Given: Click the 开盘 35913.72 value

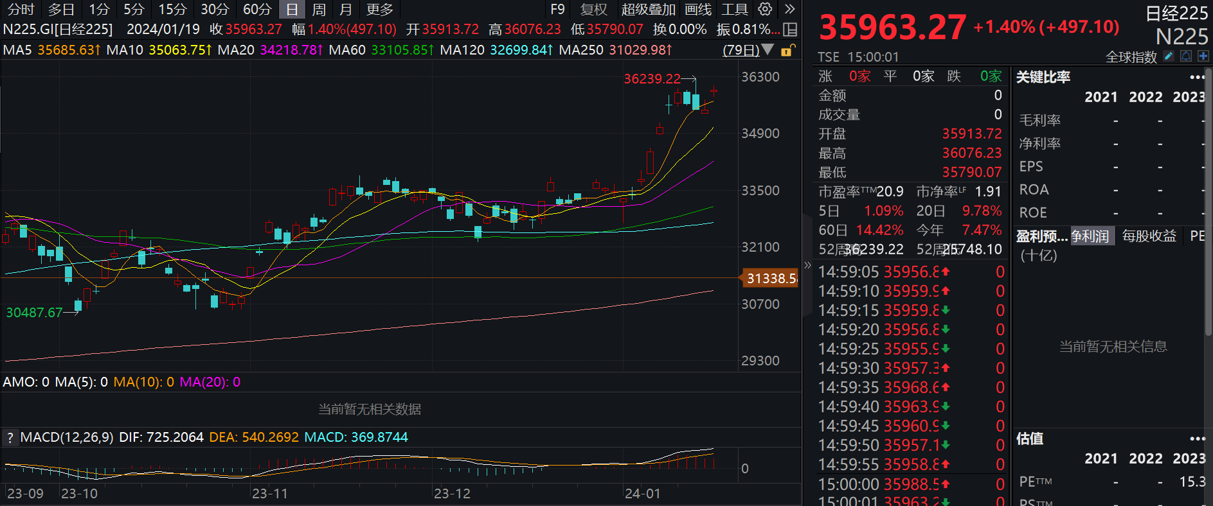Looking at the screenshot, I should pyautogui.click(x=972, y=134).
